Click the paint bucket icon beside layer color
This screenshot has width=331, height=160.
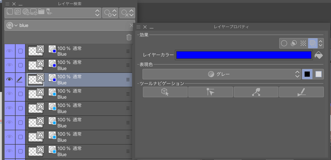(319, 55)
